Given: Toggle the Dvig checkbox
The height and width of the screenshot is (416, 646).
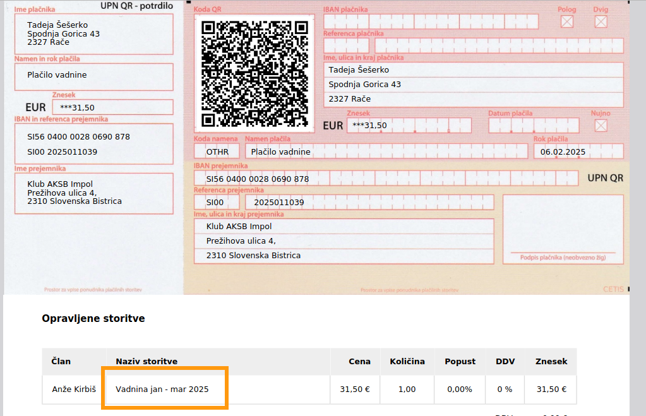Looking at the screenshot, I should 601,21.
